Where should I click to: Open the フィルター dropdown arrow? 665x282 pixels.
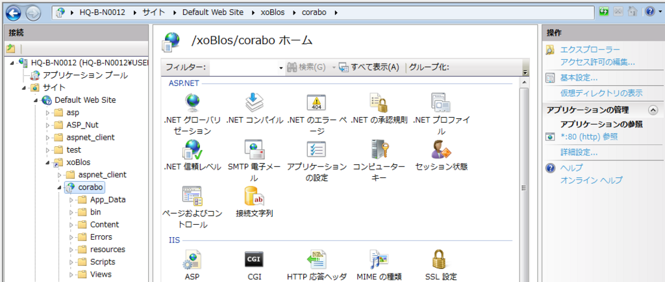pos(281,68)
